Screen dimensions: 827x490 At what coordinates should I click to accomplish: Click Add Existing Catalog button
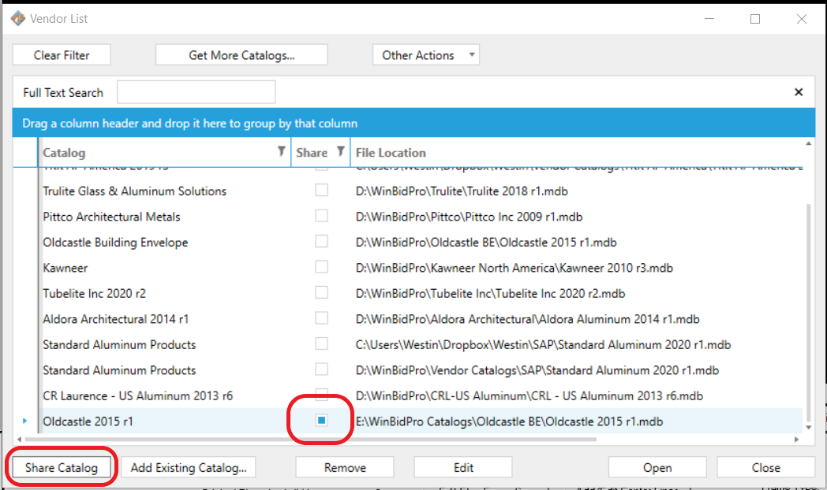(189, 467)
